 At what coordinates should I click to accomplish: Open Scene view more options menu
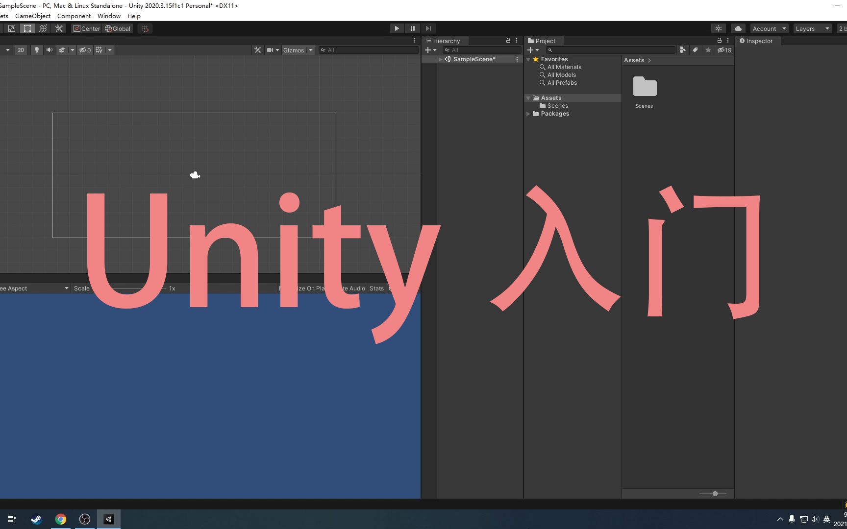click(x=414, y=41)
